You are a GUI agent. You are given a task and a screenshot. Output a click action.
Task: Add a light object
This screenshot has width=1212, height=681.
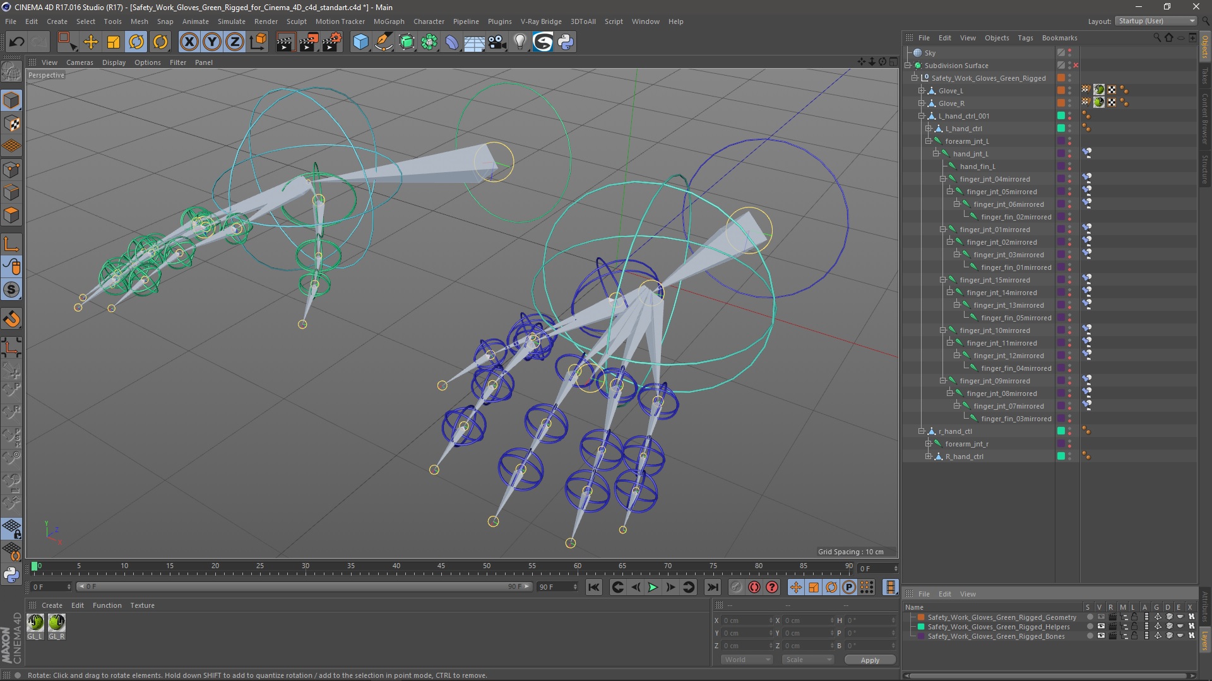[x=520, y=42]
